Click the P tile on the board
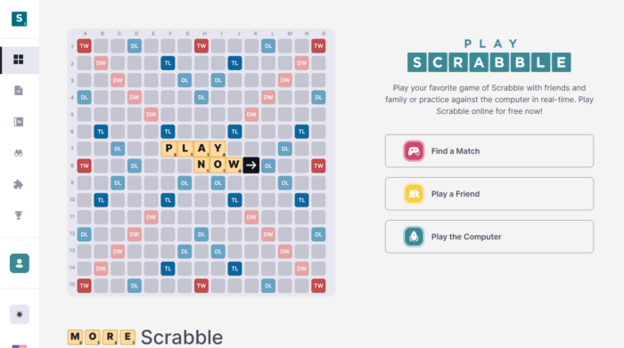 (x=169, y=149)
